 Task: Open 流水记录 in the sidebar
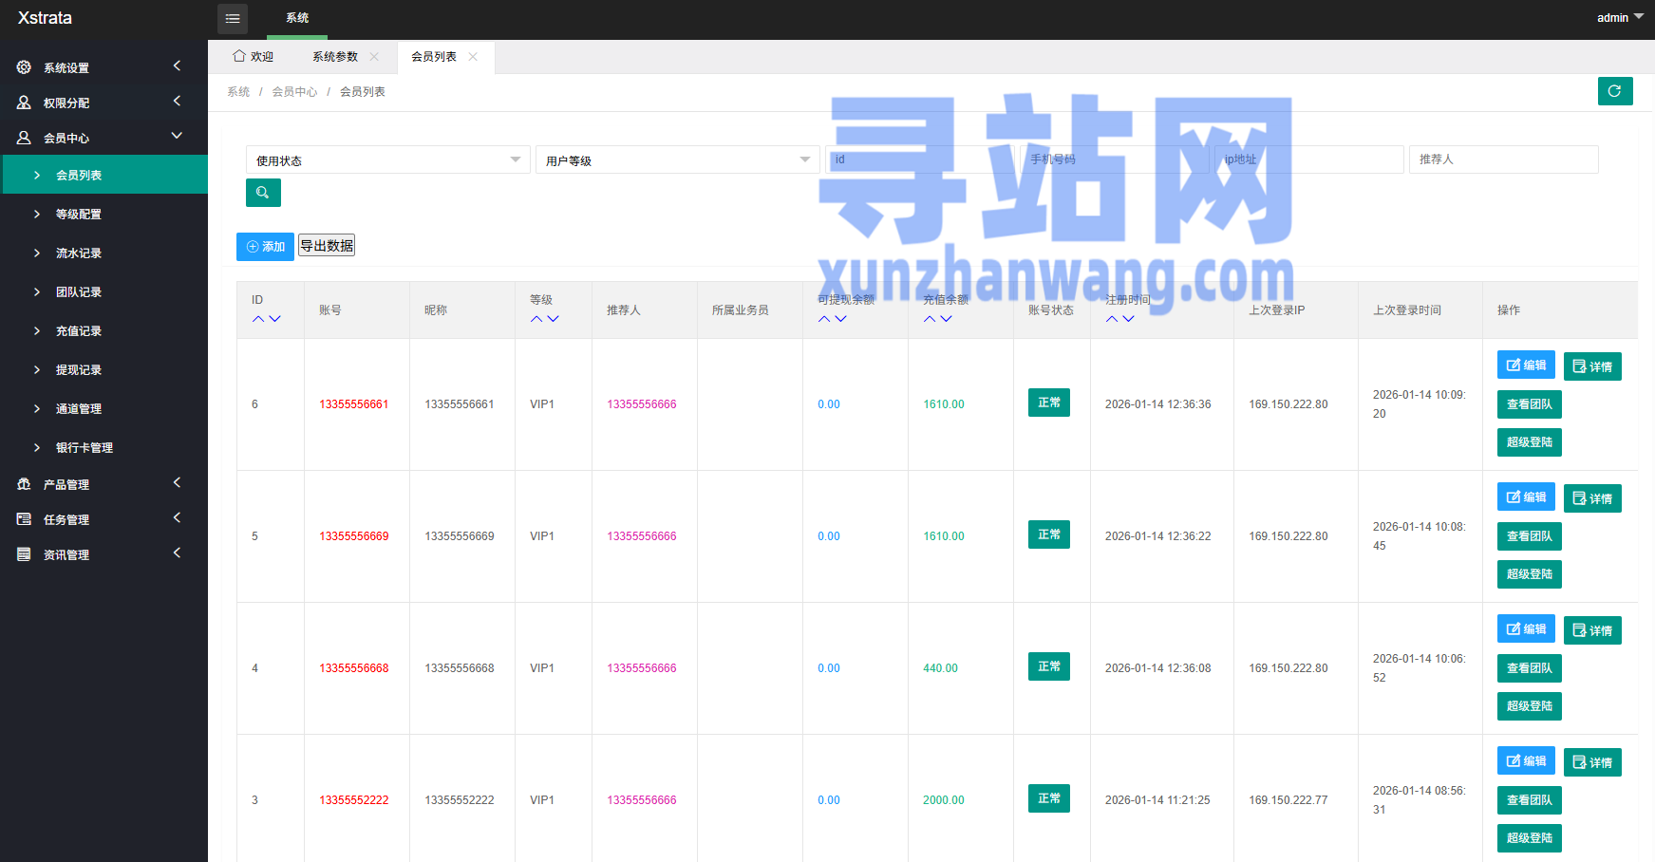[79, 253]
